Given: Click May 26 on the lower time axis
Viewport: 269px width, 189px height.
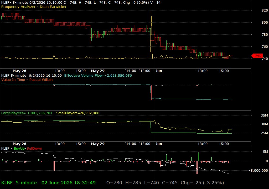Looking at the screenshot, I should (19, 144).
